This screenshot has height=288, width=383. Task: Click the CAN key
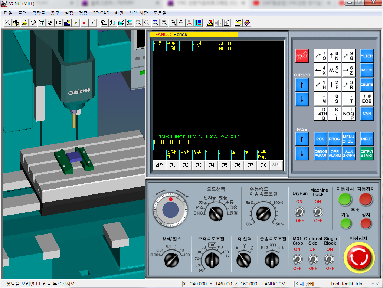click(x=367, y=114)
